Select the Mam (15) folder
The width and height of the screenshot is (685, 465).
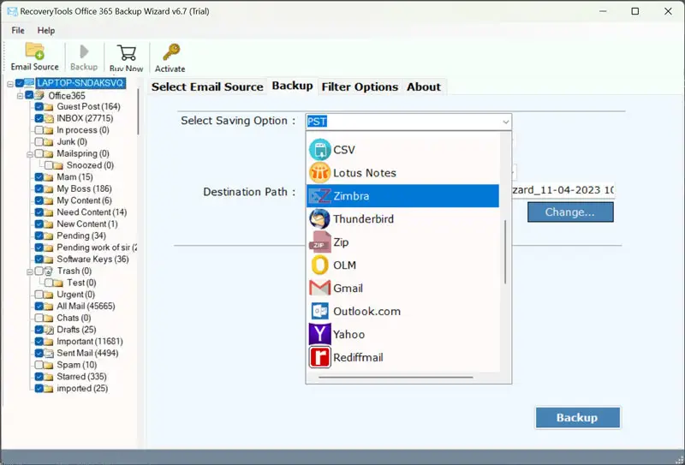pos(74,177)
